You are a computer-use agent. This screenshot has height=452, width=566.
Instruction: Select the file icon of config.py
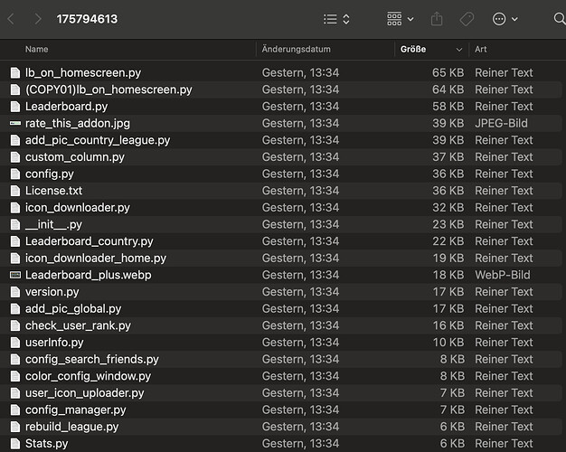pyautogui.click(x=15, y=174)
